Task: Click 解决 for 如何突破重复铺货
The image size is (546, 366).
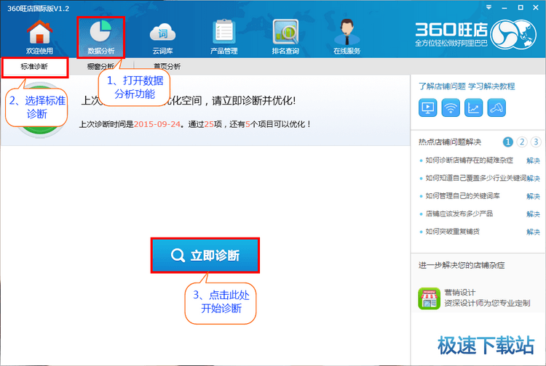Action: point(533,232)
